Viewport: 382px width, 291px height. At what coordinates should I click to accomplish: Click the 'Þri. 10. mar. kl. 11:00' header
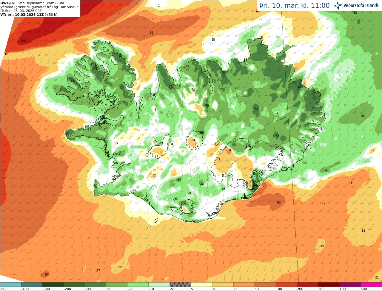[295, 5]
